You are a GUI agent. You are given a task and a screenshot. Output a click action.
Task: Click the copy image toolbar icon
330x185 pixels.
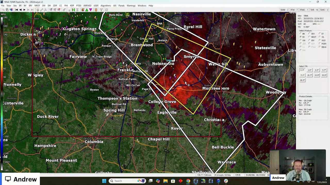[x=7, y=10]
